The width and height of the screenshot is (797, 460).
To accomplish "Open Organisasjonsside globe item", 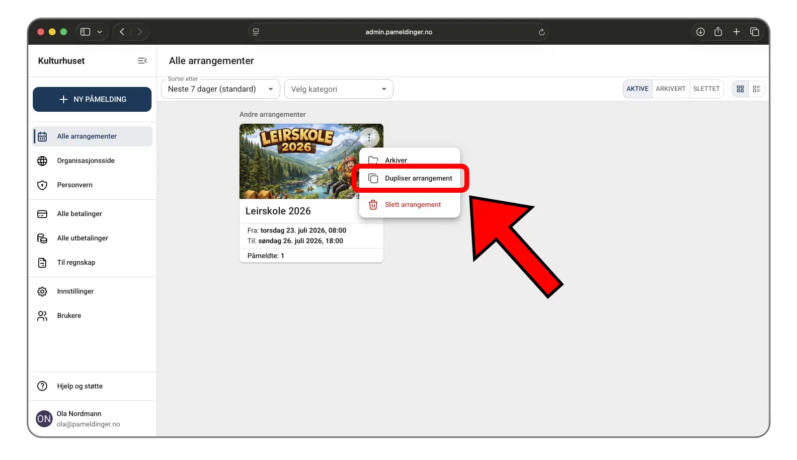I will pyautogui.click(x=85, y=160).
